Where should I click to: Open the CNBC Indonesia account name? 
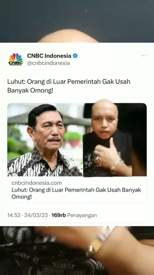pyautogui.click(x=49, y=56)
